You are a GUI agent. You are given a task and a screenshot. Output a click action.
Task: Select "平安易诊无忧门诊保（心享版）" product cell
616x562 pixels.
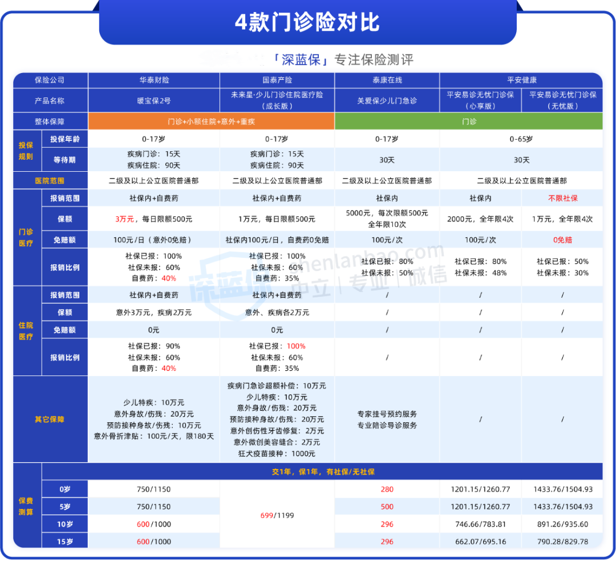point(480,100)
